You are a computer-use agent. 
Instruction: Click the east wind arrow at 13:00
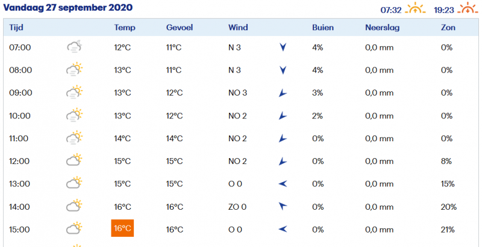click(x=283, y=184)
